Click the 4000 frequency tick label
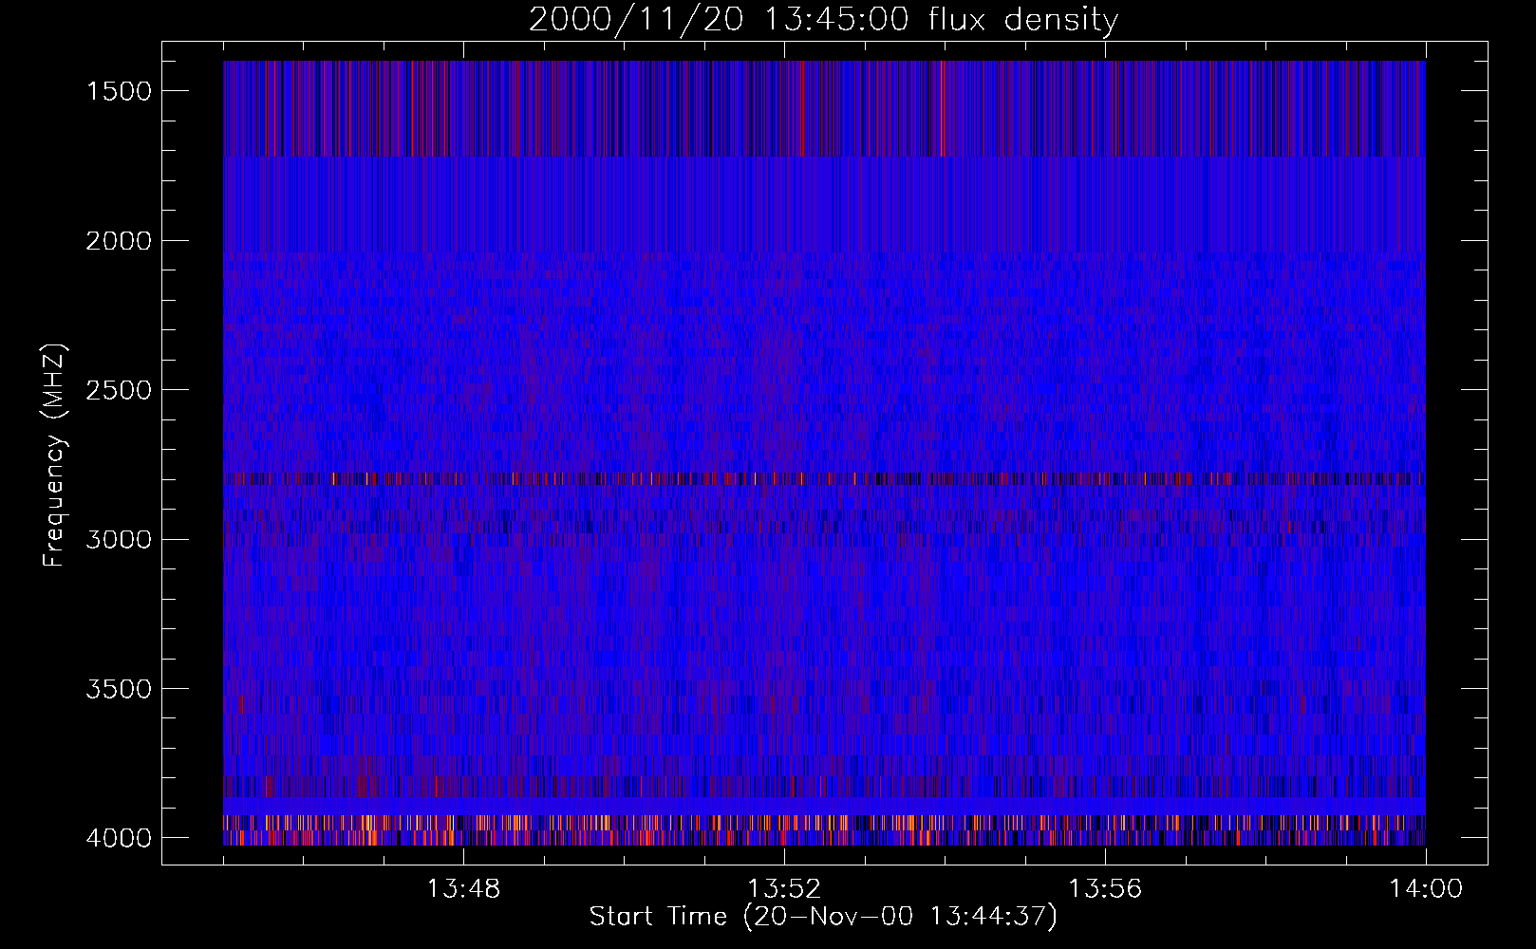 click(x=119, y=838)
